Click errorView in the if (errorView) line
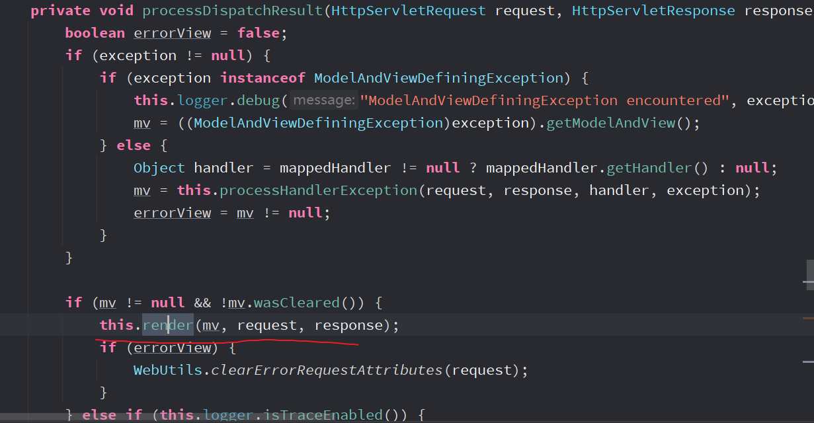 173,348
